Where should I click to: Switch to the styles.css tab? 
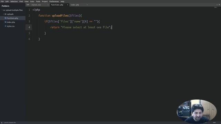pos(36,5)
